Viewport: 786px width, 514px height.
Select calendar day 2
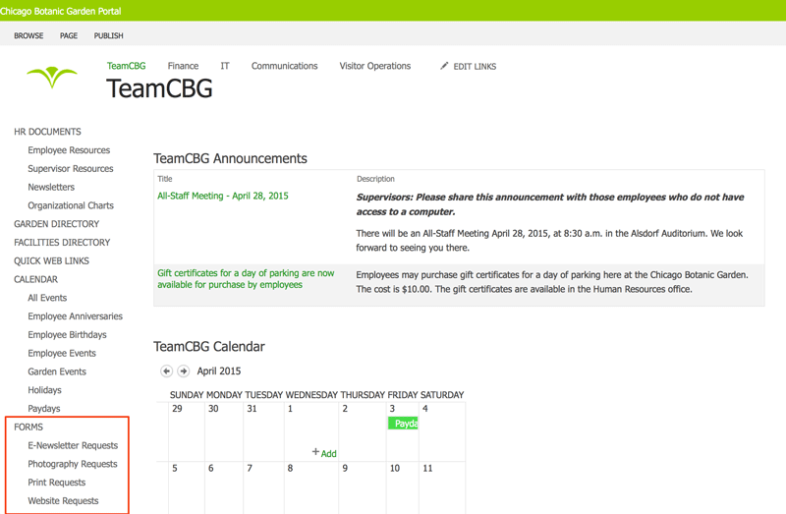click(363, 431)
